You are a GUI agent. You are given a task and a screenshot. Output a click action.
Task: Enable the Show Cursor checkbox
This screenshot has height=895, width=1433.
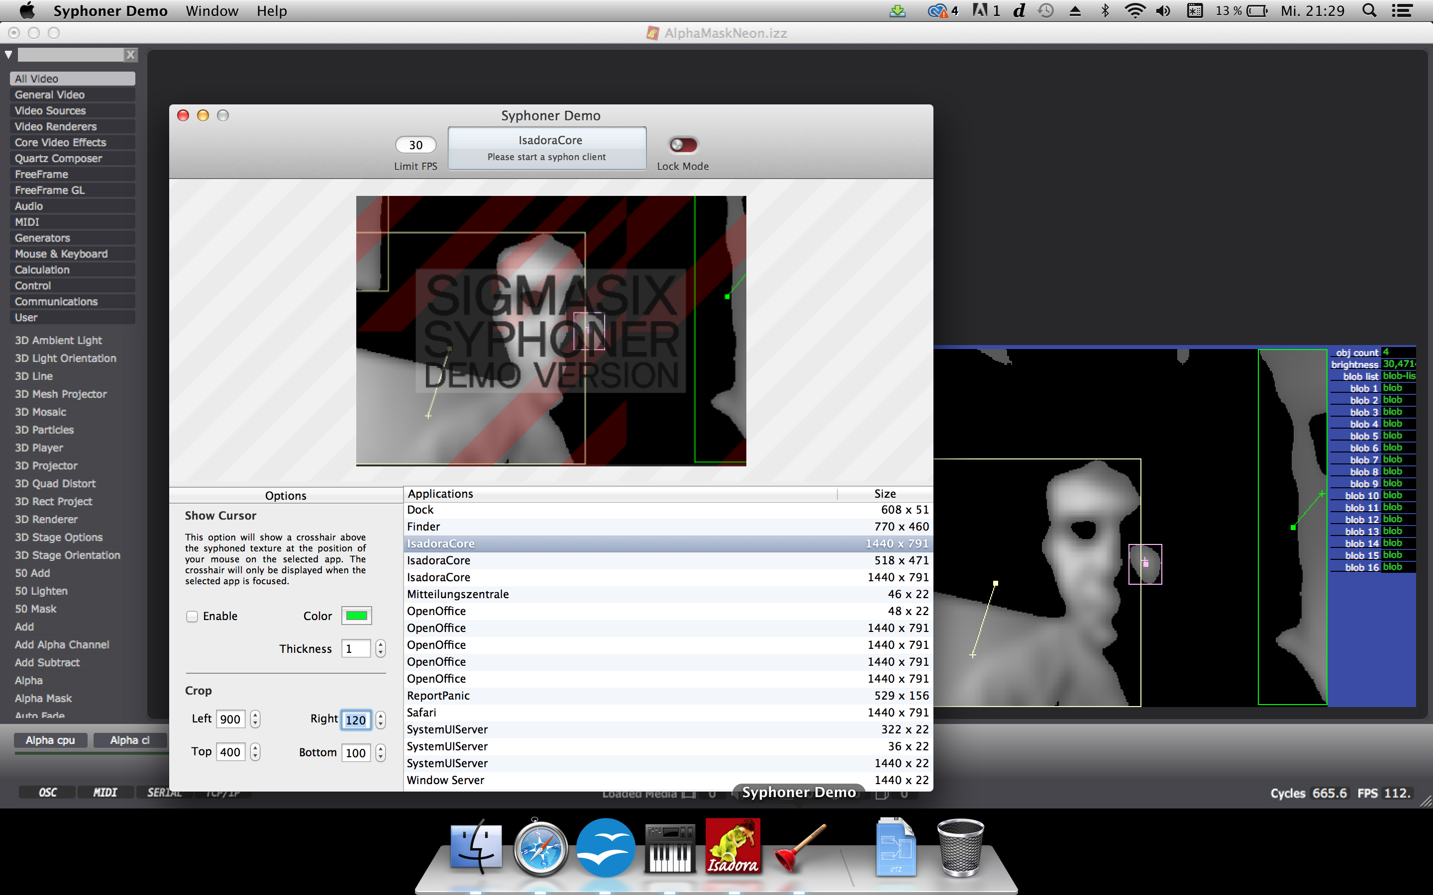(x=191, y=616)
